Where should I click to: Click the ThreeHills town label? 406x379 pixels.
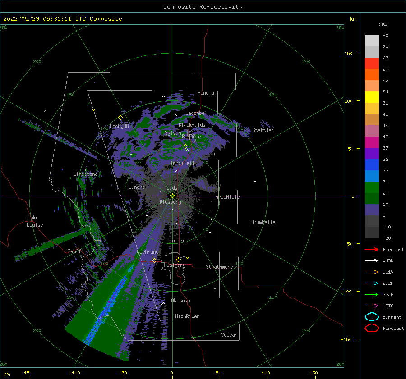(226, 197)
